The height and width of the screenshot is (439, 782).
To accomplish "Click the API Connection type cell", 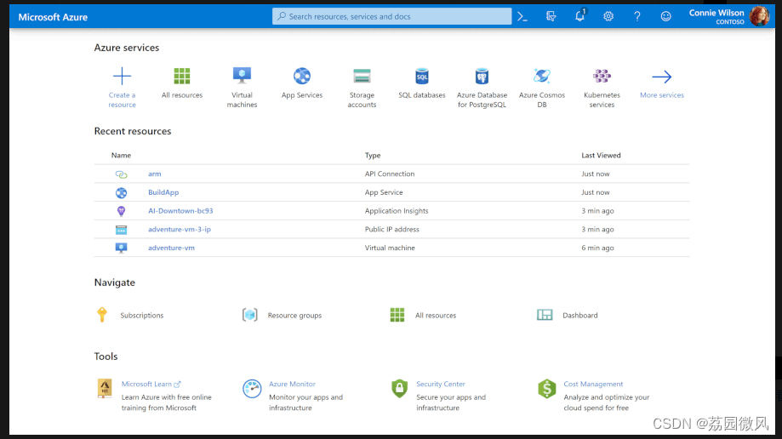I will [390, 174].
